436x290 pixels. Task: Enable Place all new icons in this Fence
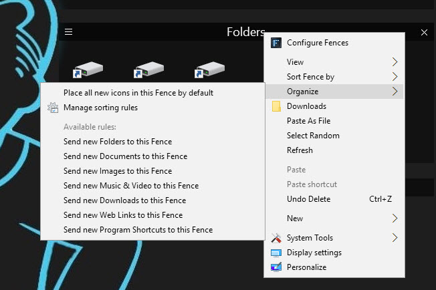click(x=152, y=93)
